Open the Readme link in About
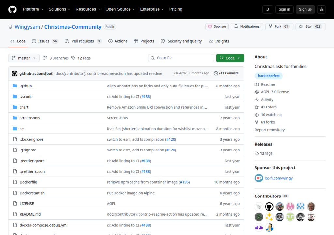Viewport: 334px width, 235px height. (x=265, y=84)
